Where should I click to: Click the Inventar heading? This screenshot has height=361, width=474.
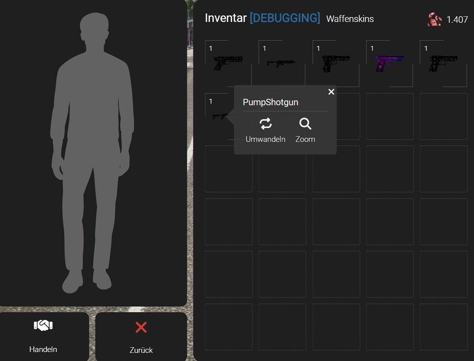(x=225, y=18)
